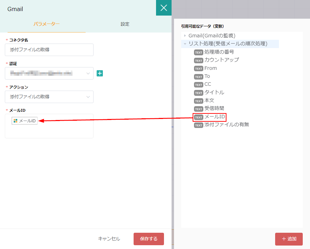Click the TEXT badge beside CC
The width and height of the screenshot is (310, 249).
(x=198, y=85)
